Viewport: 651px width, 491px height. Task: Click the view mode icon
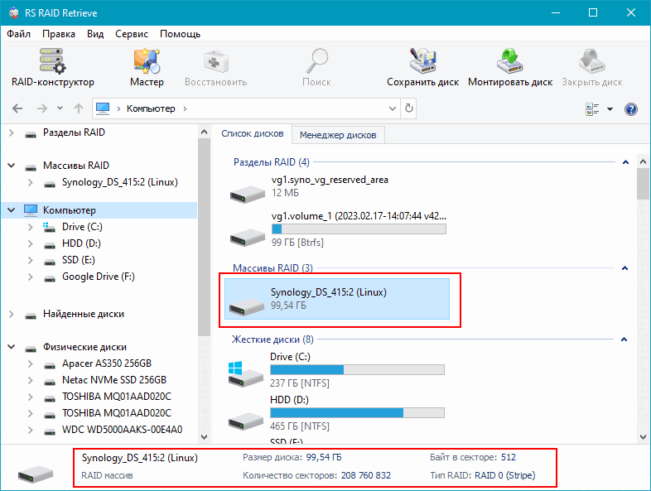[592, 109]
